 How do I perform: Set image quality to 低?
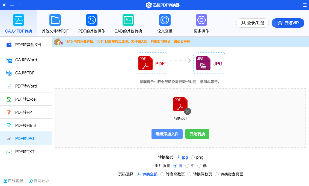[x=199, y=166]
